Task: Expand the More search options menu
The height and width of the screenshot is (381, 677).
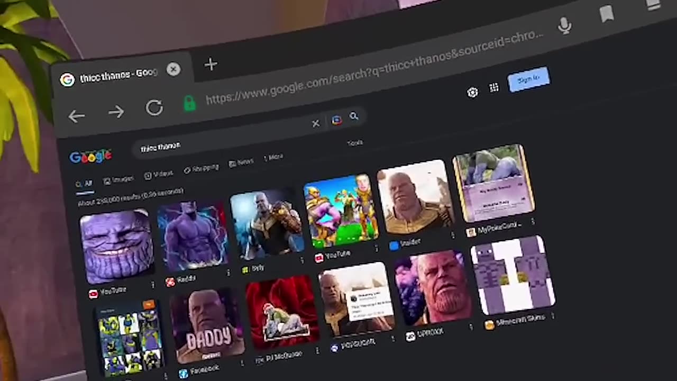Action: click(x=273, y=158)
